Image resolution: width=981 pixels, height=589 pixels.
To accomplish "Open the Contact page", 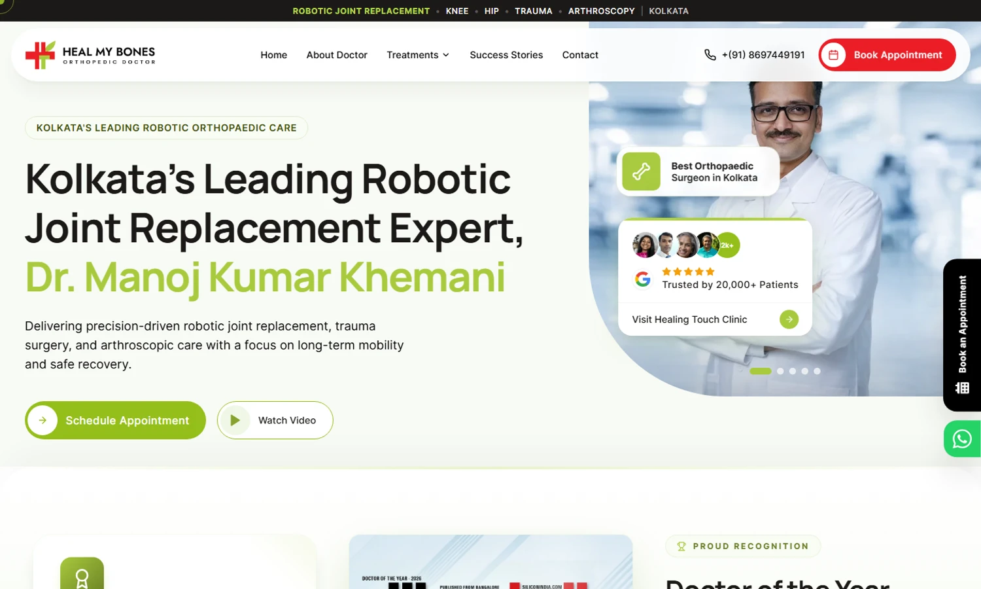I will coord(580,55).
